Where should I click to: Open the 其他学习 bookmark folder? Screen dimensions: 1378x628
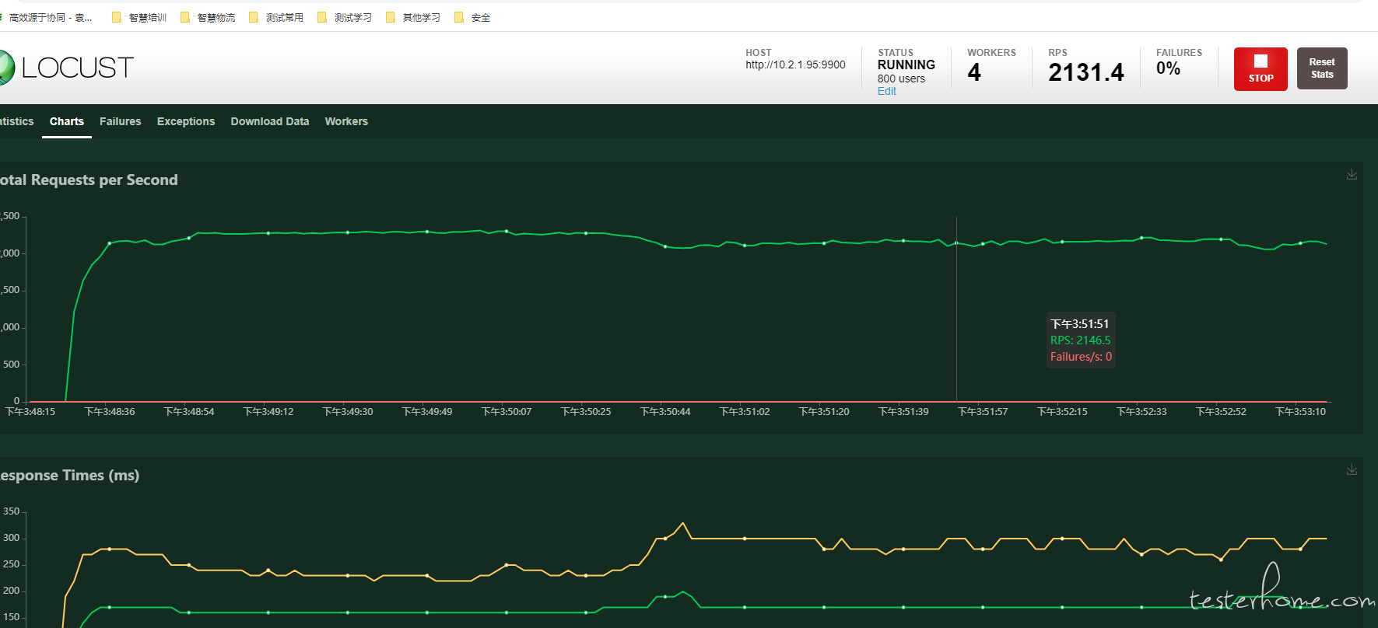[413, 17]
